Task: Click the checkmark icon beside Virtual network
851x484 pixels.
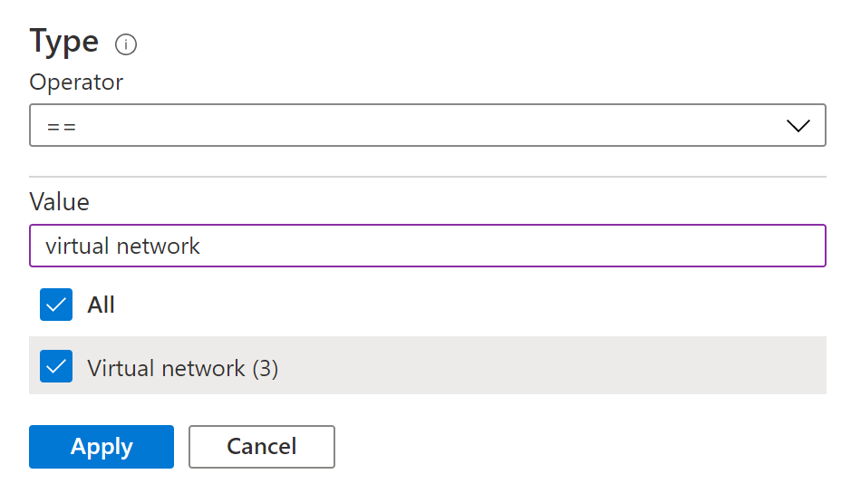Action: point(56,367)
